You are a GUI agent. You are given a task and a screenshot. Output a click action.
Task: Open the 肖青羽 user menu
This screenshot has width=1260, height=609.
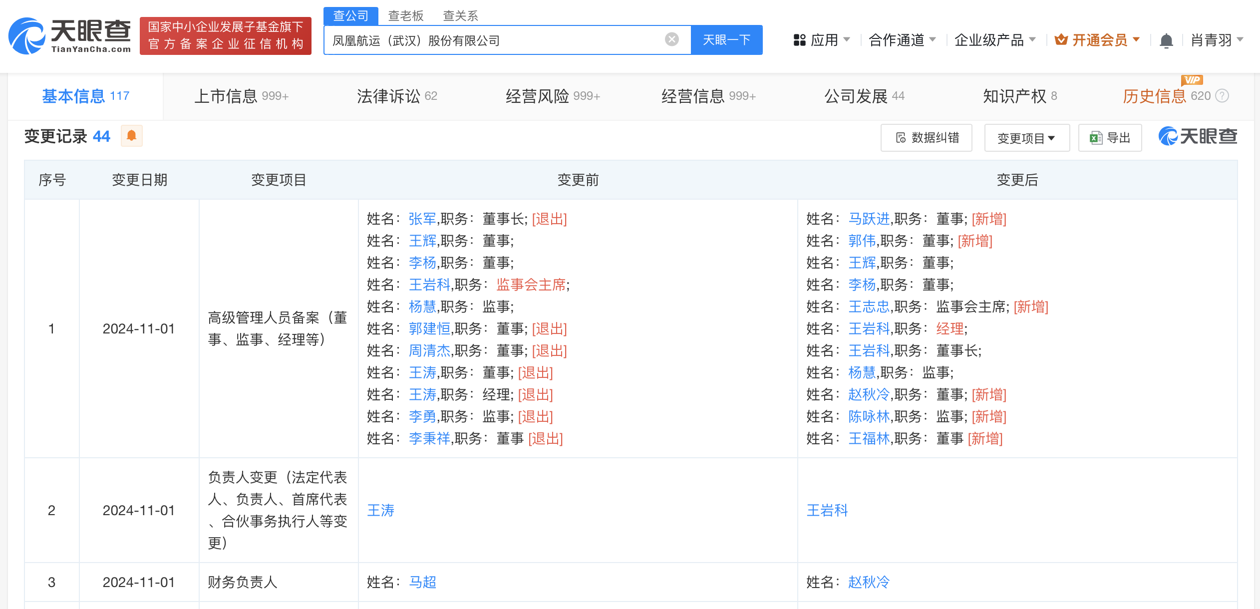pos(1217,40)
